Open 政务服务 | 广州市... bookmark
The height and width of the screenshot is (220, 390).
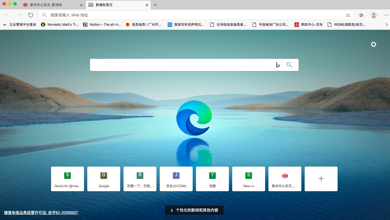144,25
